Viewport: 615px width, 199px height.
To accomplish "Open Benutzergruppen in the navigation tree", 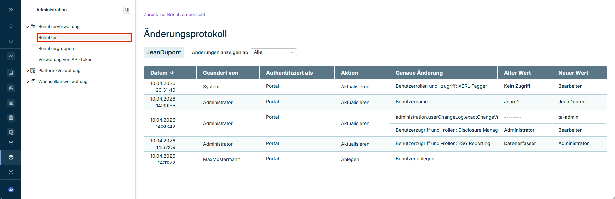I will point(56,49).
